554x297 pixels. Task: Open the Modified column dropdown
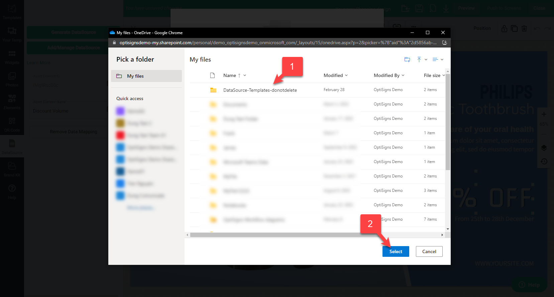(x=346, y=75)
